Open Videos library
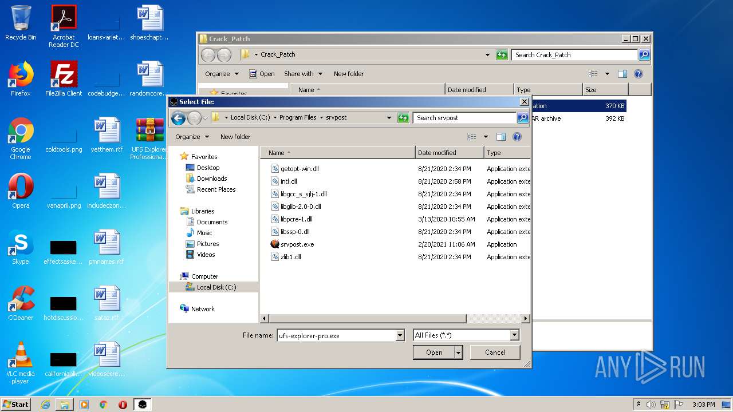This screenshot has height=412, width=733. tap(200, 255)
